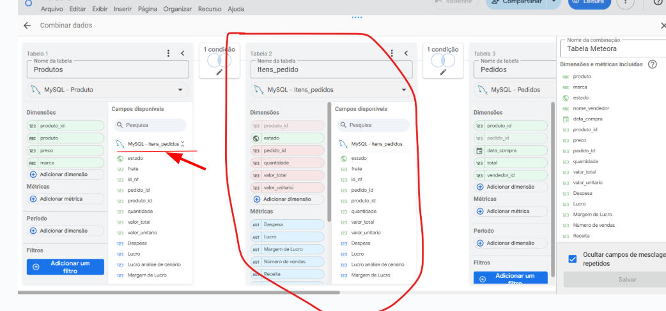
Task: Collapse MySQL - Itens_pedidos field list in Tabela 1
Action: pyautogui.click(x=183, y=144)
